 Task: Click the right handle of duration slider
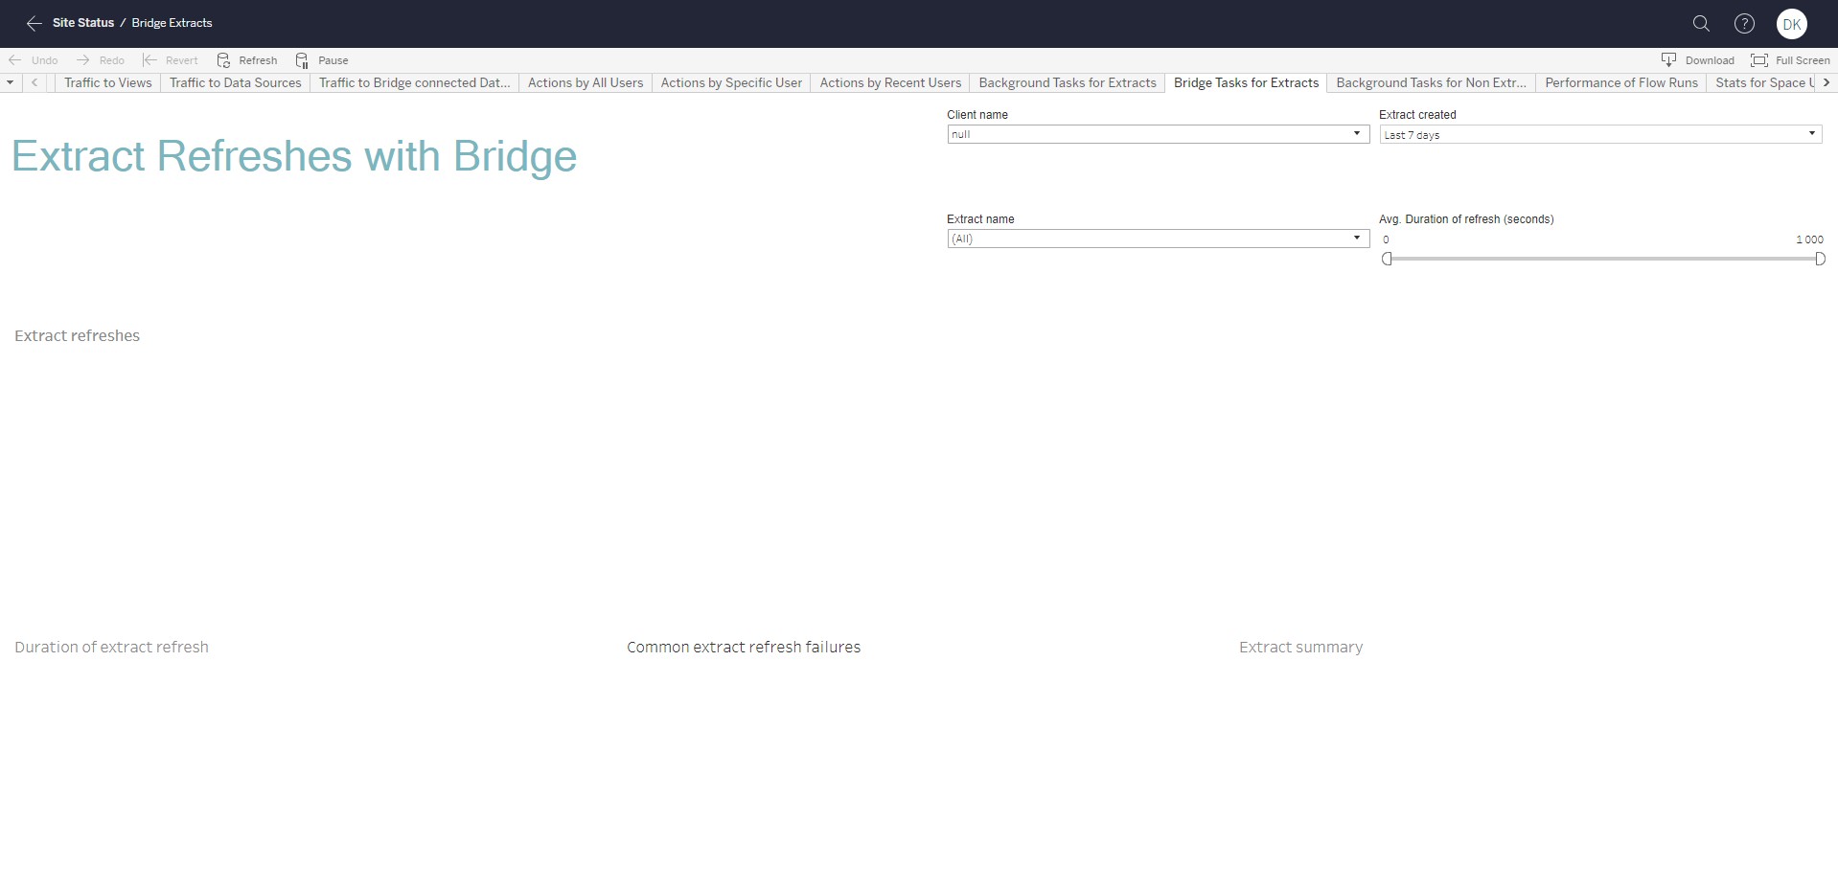click(x=1819, y=259)
